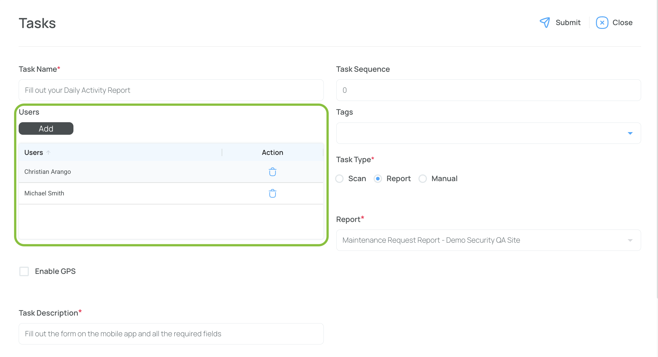The width and height of the screenshot is (658, 357).
Task: Click the Action column header
Action: (x=272, y=153)
